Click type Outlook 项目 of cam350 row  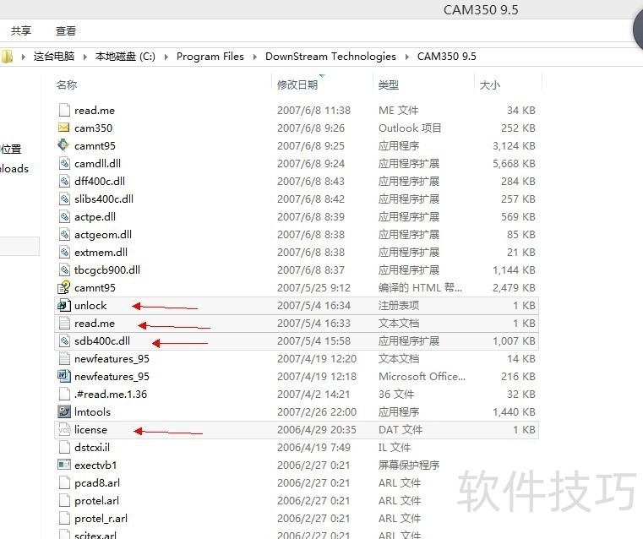coord(410,128)
